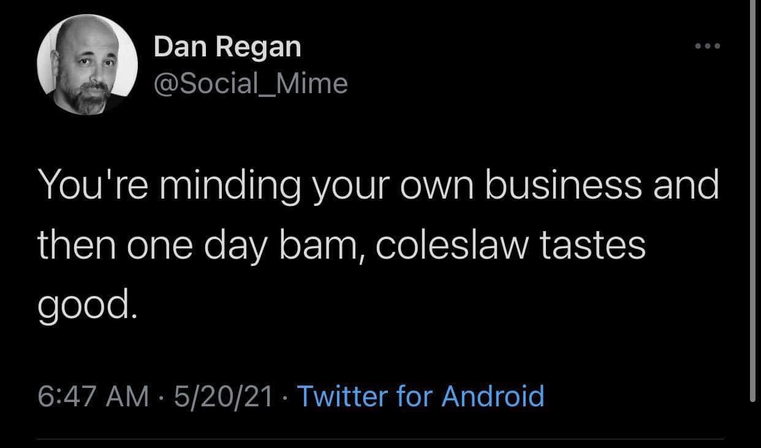This screenshot has width=761, height=448.
Task: Click the divider line below the timestamp
Action: click(x=380, y=439)
